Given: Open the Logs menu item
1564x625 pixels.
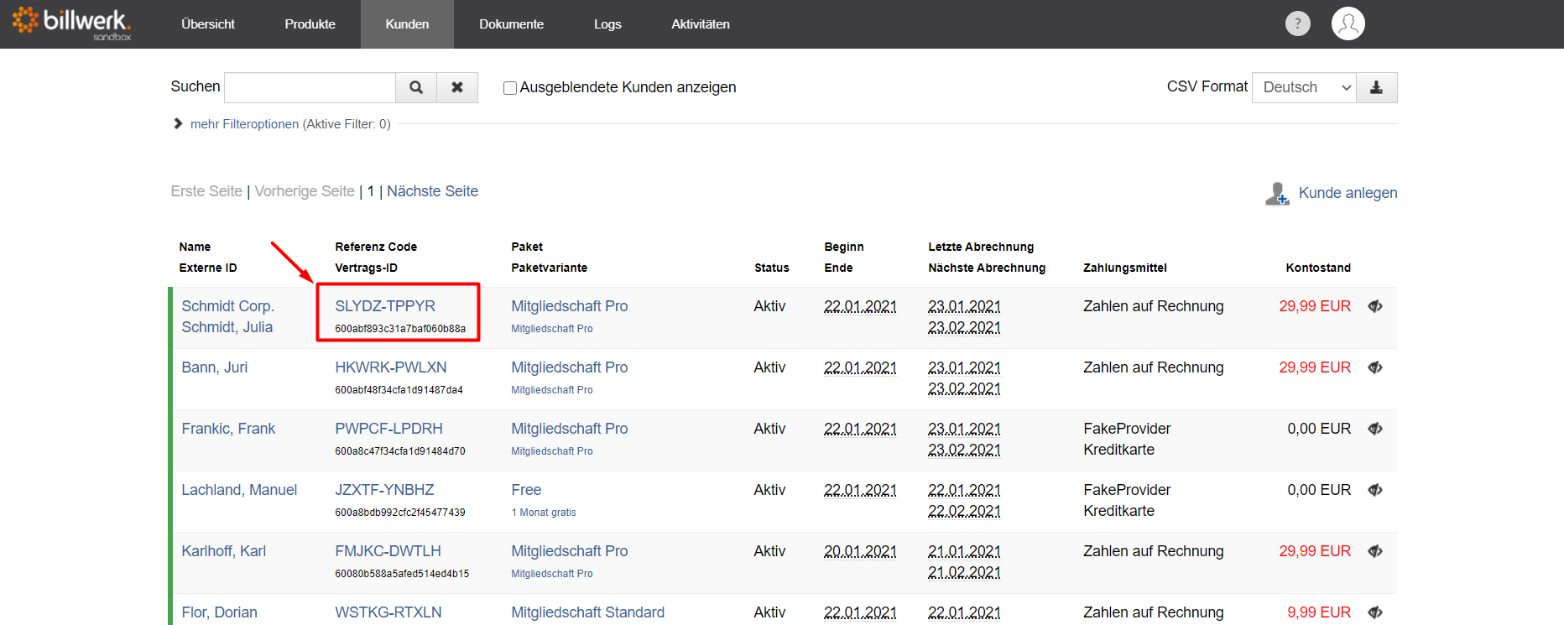Looking at the screenshot, I should point(607,24).
